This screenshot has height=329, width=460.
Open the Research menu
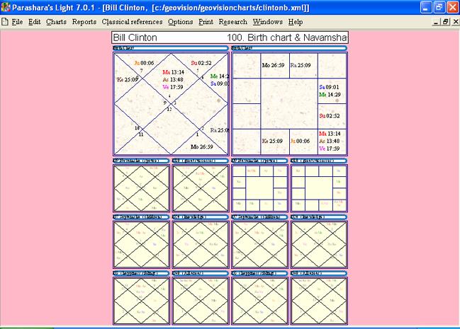pos(233,22)
